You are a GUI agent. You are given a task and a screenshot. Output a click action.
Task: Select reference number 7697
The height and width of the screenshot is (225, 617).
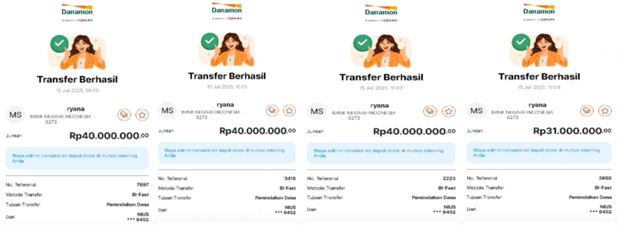pyautogui.click(x=142, y=185)
